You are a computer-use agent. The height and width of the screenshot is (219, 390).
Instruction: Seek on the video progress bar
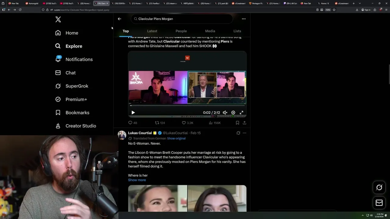[187, 106]
